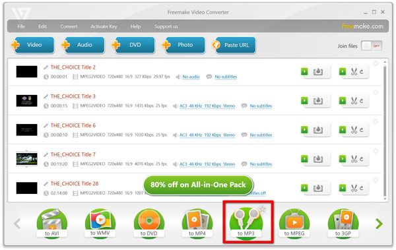Click the 80% off All-in-One Pack banner

[x=198, y=185]
